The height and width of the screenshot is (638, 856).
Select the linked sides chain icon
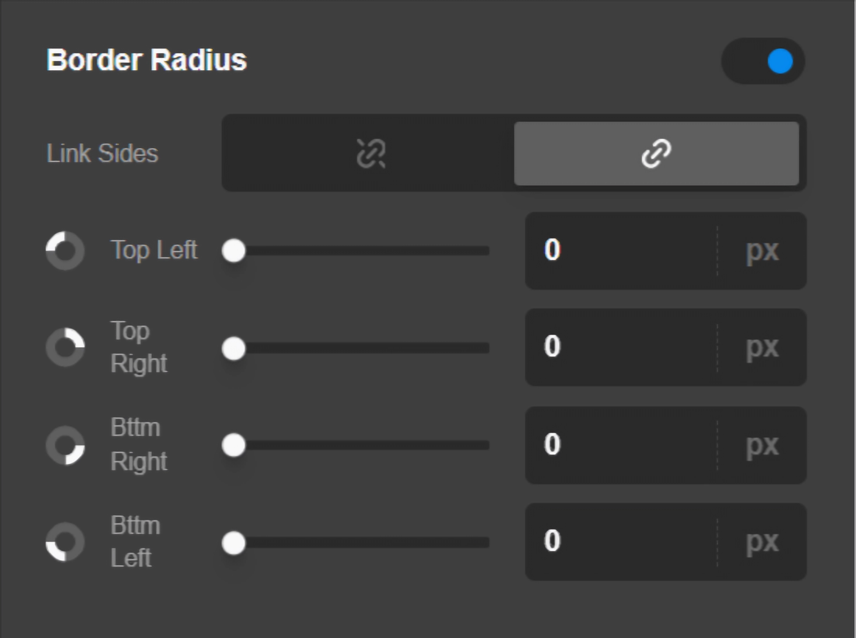(x=656, y=153)
